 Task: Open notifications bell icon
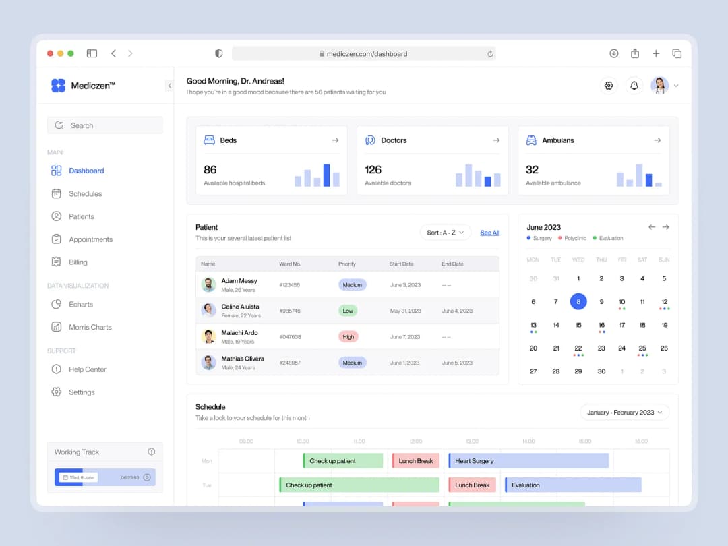(x=634, y=86)
